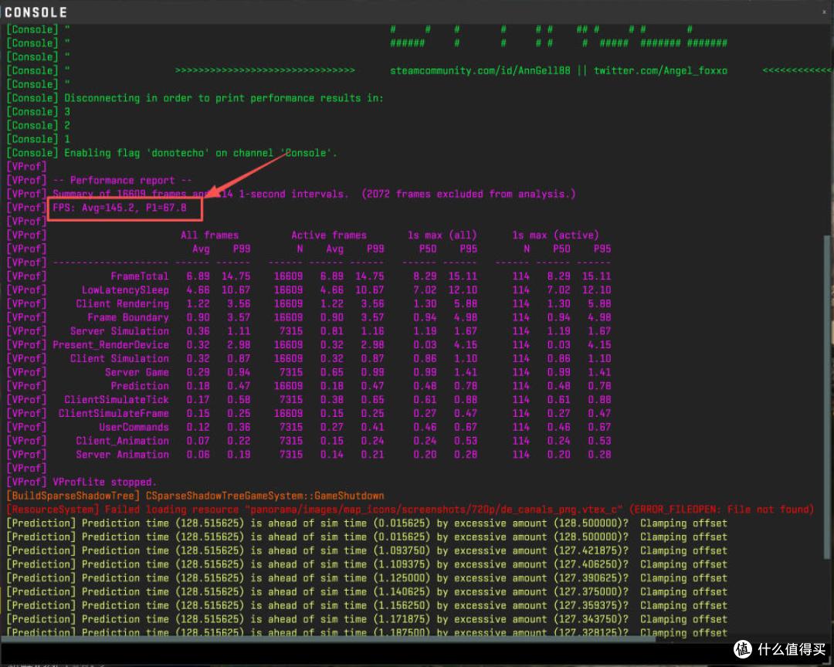Click the horizontal scrollbar at console bottom
This screenshot has height=667, width=834.
point(328,639)
